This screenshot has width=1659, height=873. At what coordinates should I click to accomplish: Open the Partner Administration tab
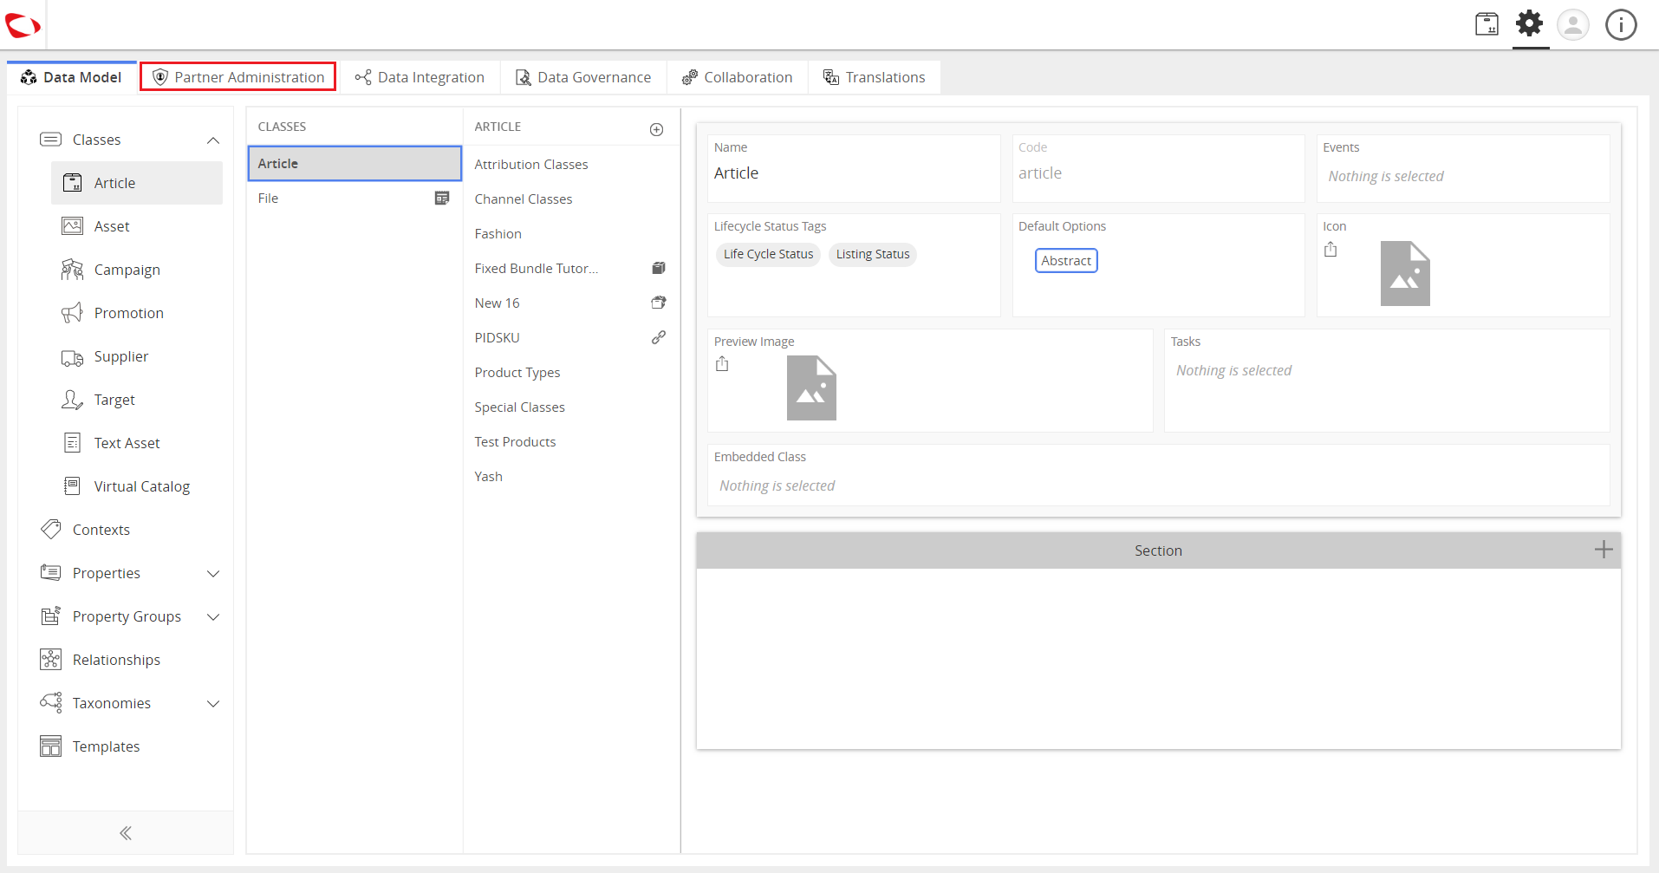point(238,77)
